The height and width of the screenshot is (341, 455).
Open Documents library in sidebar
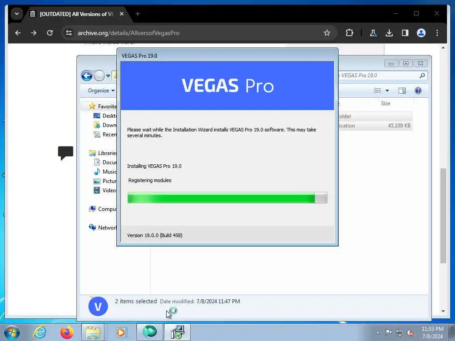click(x=105, y=163)
